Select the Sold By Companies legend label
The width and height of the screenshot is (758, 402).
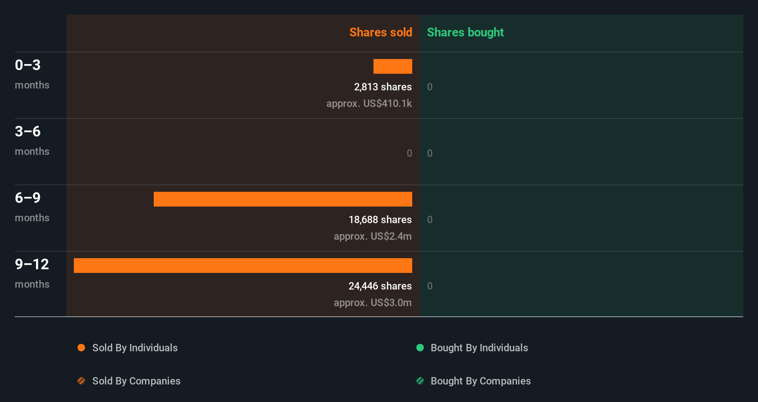point(136,381)
